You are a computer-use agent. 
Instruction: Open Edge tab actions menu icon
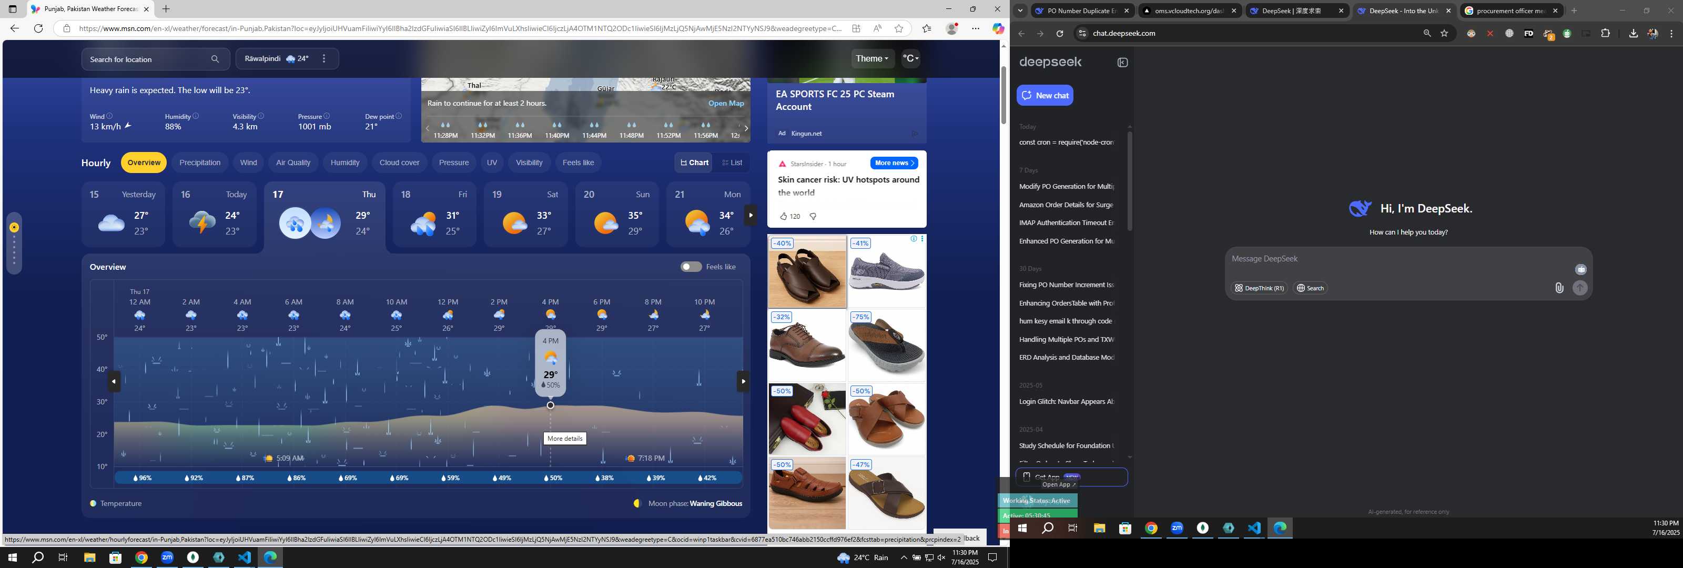coord(13,9)
